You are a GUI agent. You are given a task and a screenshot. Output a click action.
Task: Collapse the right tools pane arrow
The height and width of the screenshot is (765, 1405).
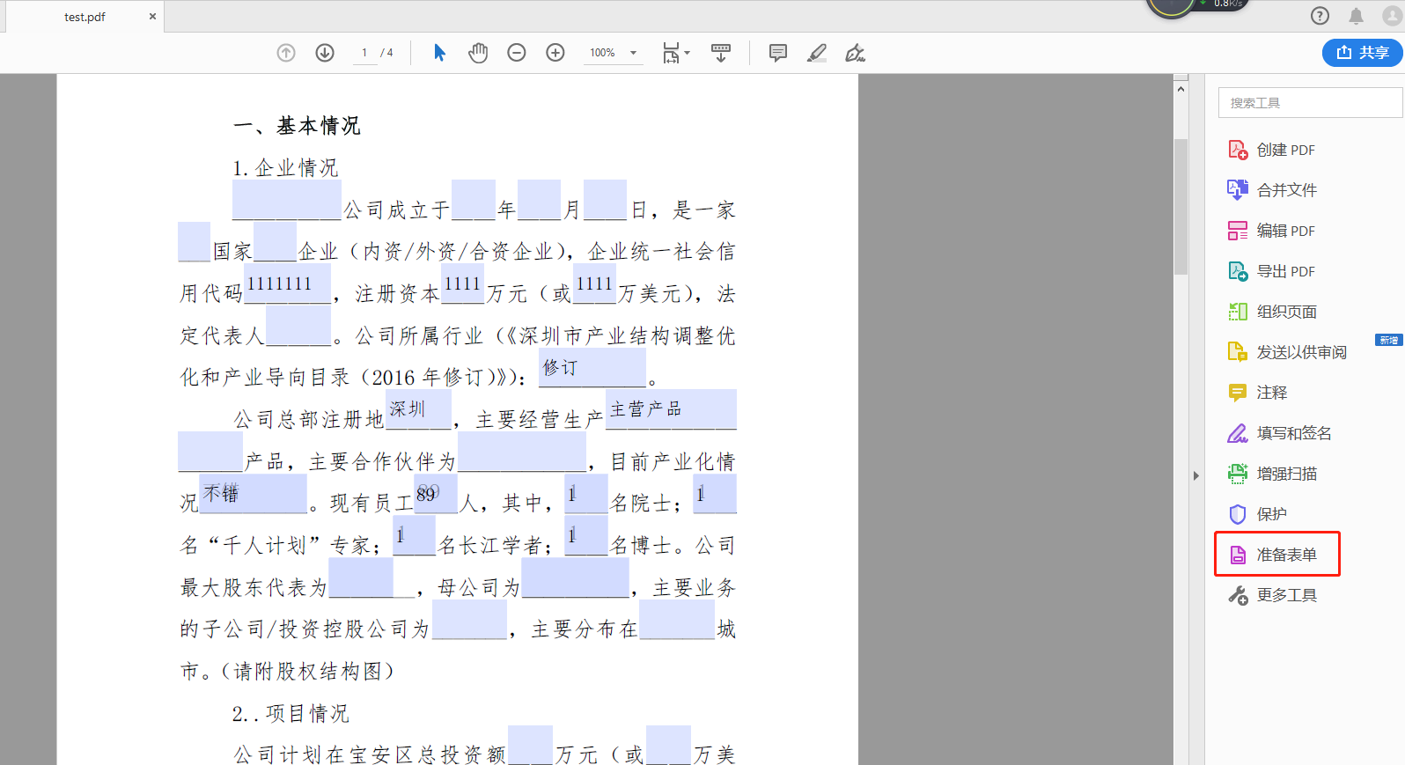pyautogui.click(x=1195, y=475)
